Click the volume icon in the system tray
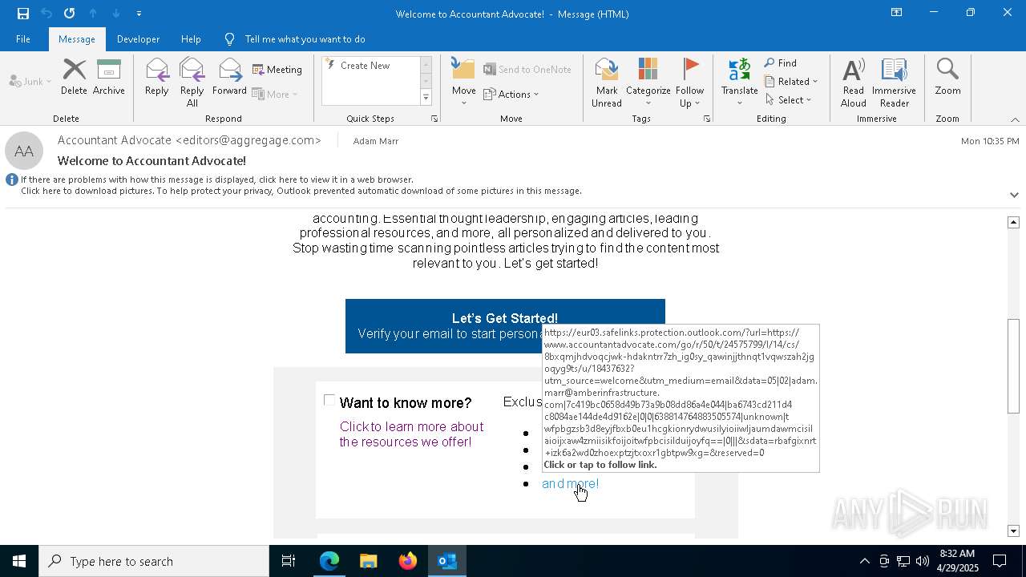 tap(923, 561)
